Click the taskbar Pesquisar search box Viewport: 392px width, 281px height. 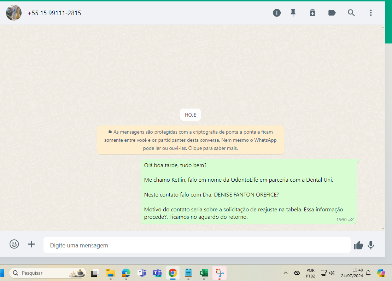(48, 273)
